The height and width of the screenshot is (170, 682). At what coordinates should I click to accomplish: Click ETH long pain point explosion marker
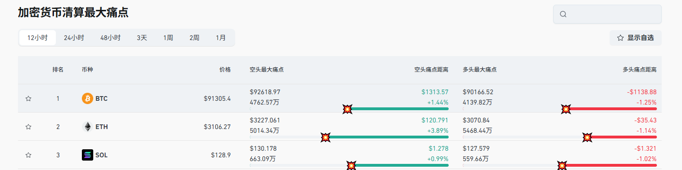tap(587, 137)
